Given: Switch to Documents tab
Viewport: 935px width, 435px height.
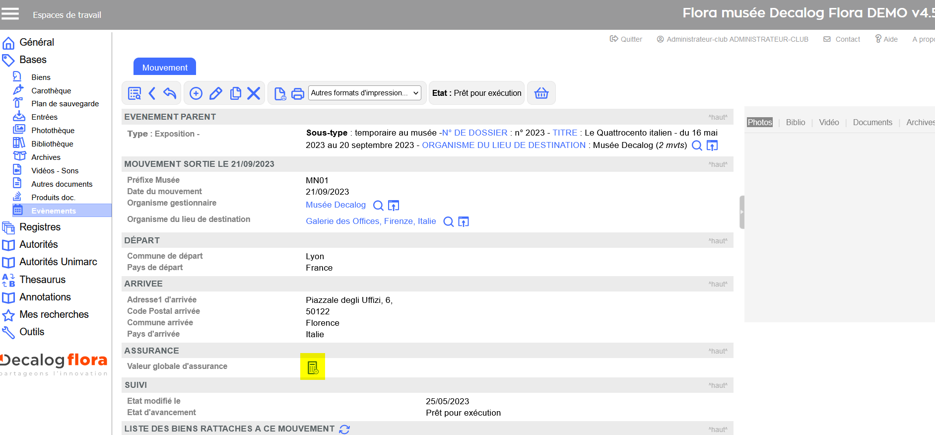Looking at the screenshot, I should [x=872, y=122].
